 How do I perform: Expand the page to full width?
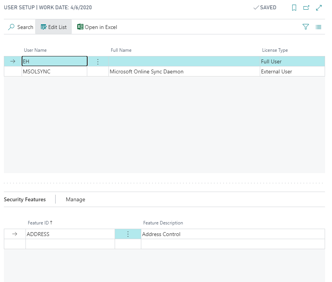[x=318, y=8]
